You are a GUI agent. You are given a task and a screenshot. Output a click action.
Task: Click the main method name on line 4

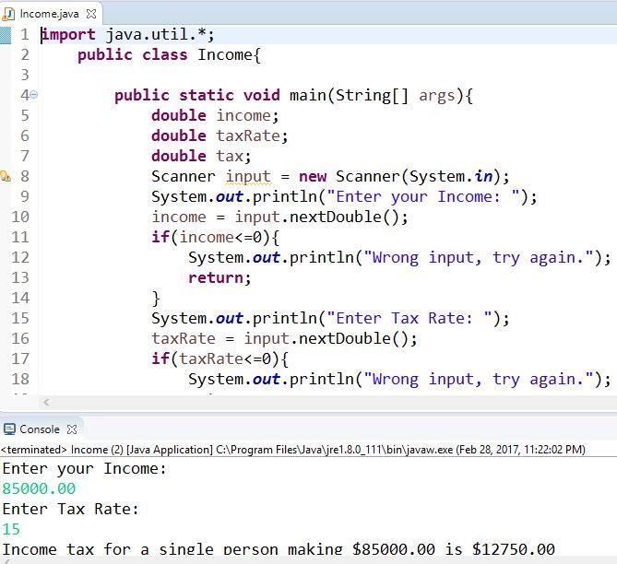(x=307, y=95)
